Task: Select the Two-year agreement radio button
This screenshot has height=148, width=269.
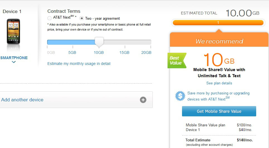Action: 82,18
